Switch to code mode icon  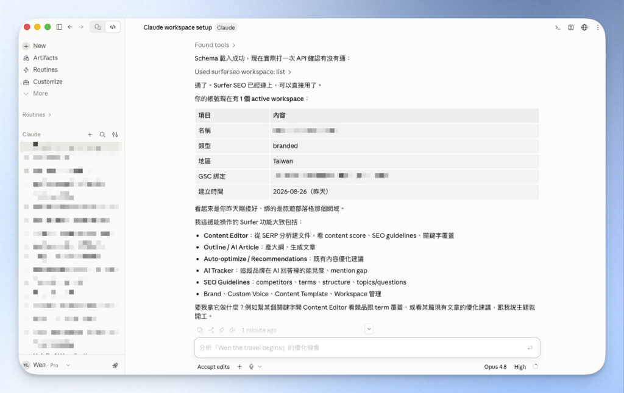[113, 27]
